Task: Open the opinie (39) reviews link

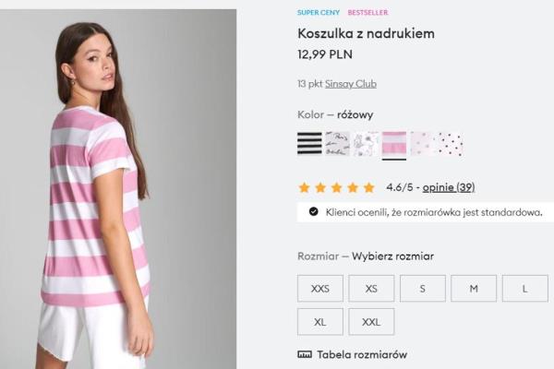Action: pyautogui.click(x=449, y=187)
